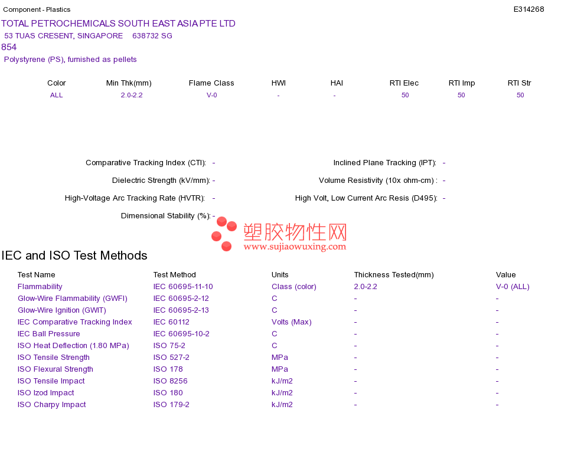This screenshot has width=561, height=472.
Task: Click the IEC 60695-10-2 test method
Action: coord(181,333)
